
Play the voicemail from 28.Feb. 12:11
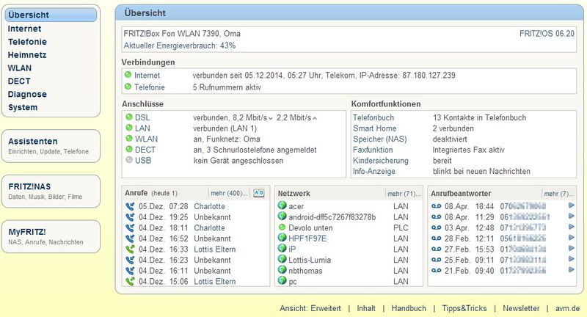coord(572,238)
